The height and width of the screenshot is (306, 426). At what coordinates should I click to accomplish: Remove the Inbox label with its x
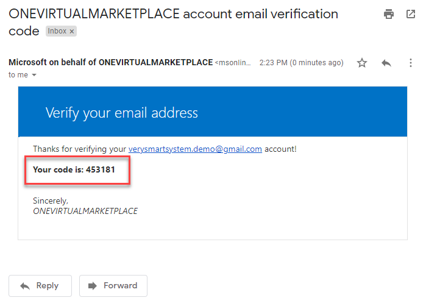click(72, 31)
